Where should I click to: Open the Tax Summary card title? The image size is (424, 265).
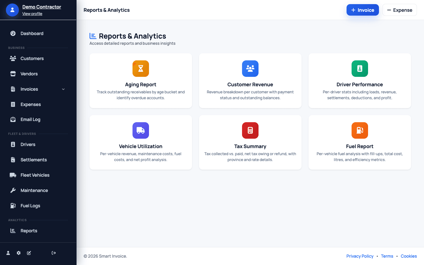pos(250,146)
